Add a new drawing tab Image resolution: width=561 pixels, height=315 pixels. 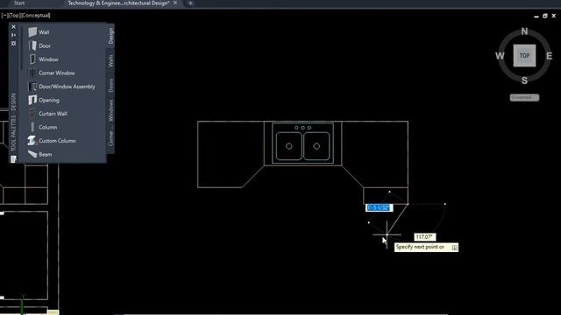point(190,3)
